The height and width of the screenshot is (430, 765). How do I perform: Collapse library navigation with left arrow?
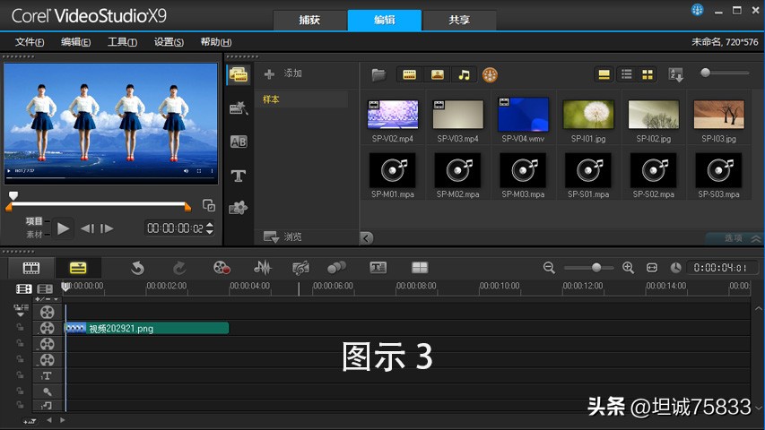(366, 237)
